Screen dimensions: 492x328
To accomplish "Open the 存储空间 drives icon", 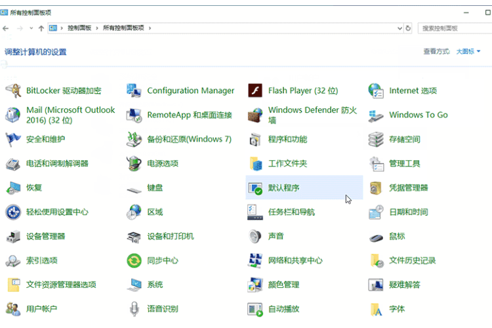I will coord(376,139).
